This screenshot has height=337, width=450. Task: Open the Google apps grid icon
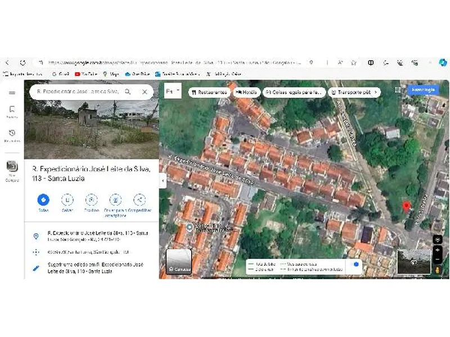pos(398,90)
